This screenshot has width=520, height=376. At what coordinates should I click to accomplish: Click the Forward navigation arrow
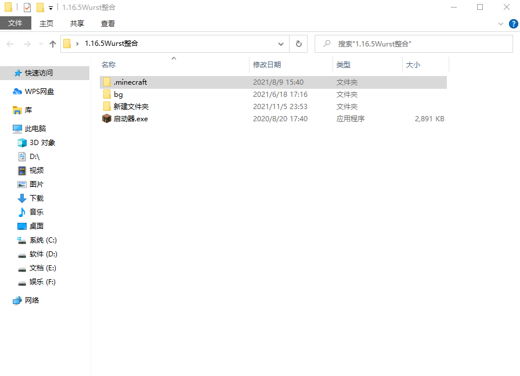point(27,44)
